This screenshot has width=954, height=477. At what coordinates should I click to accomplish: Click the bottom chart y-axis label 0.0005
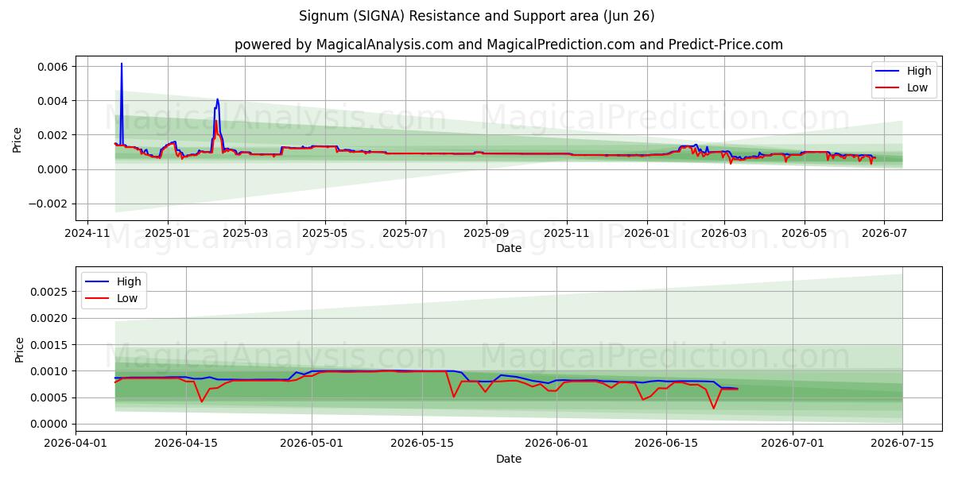[50, 397]
